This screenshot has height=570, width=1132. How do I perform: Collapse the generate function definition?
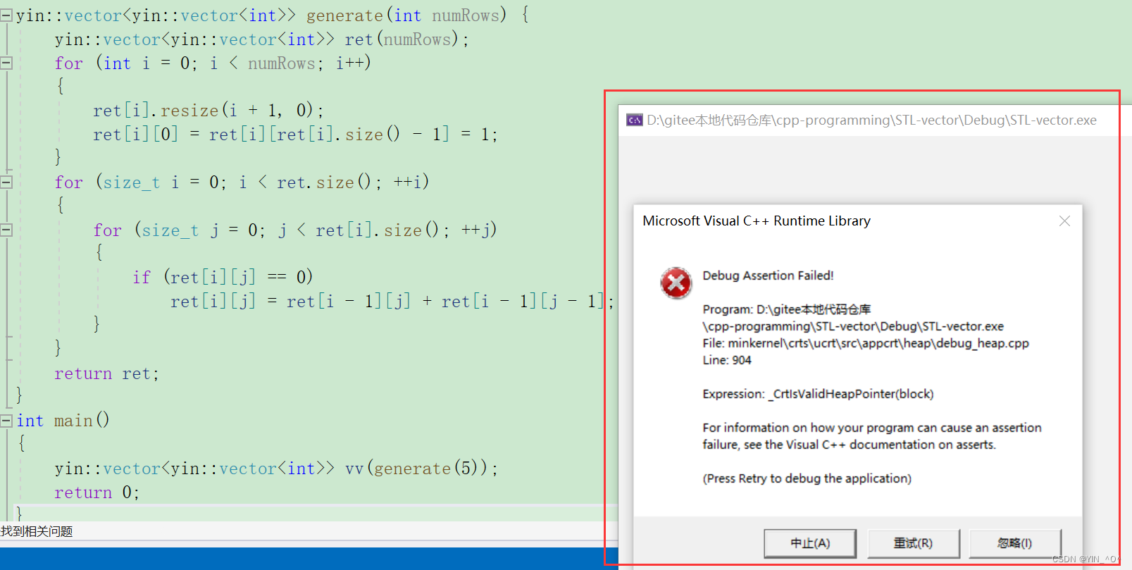coord(6,15)
